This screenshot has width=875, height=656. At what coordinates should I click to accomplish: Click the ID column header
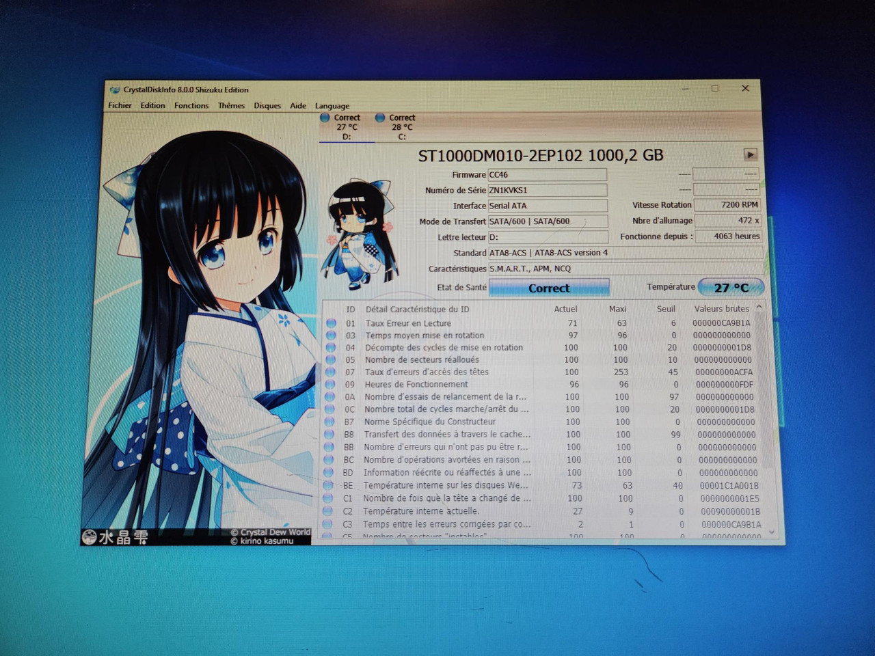[350, 310]
